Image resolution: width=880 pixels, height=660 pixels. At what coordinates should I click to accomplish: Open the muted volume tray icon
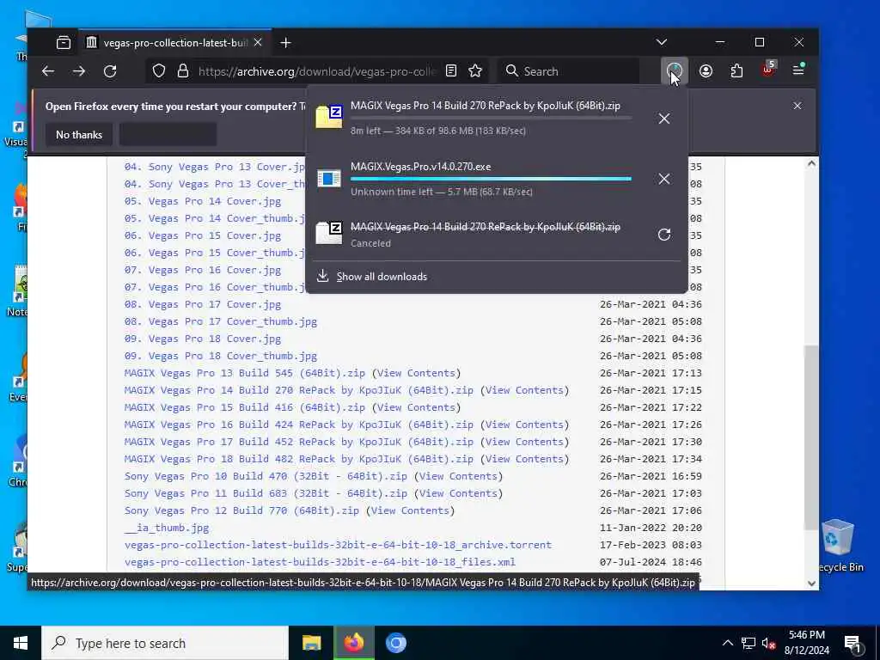pos(769,643)
